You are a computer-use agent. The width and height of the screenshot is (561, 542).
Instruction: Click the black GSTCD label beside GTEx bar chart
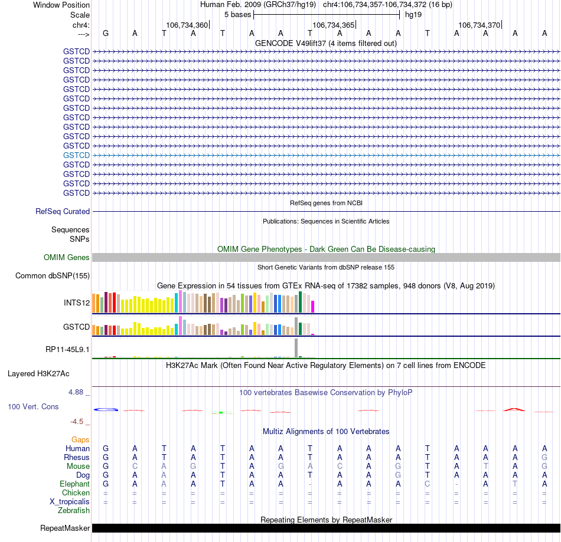pyautogui.click(x=76, y=327)
